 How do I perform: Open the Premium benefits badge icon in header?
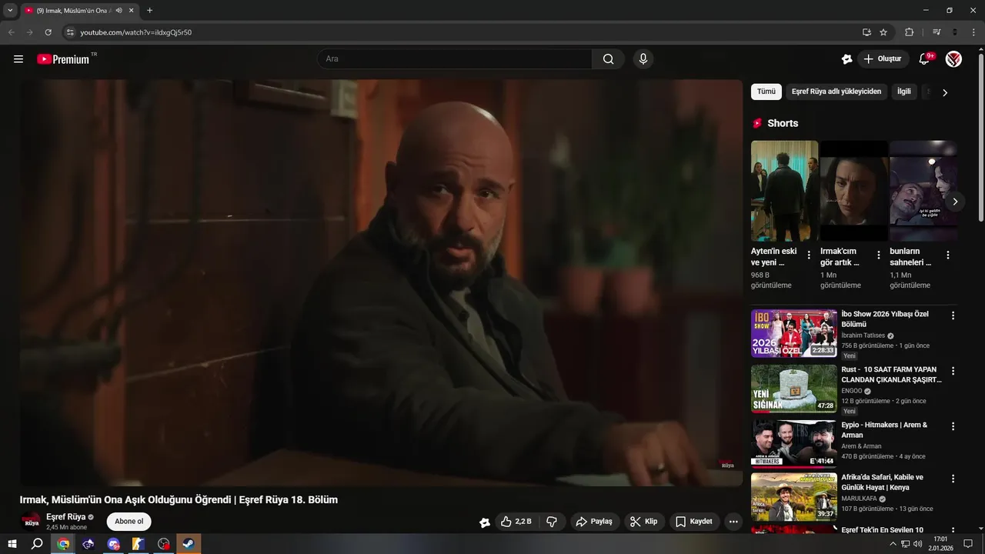click(x=846, y=59)
